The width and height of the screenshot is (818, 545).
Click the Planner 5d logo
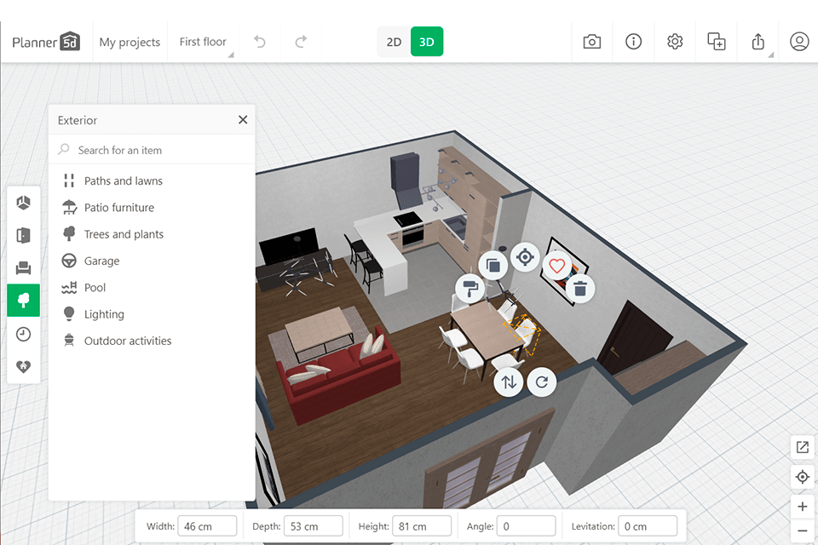pyautogui.click(x=46, y=42)
